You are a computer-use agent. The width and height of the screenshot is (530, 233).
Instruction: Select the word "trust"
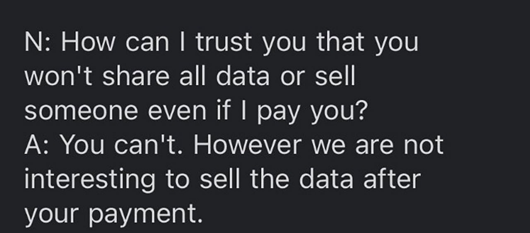224,42
